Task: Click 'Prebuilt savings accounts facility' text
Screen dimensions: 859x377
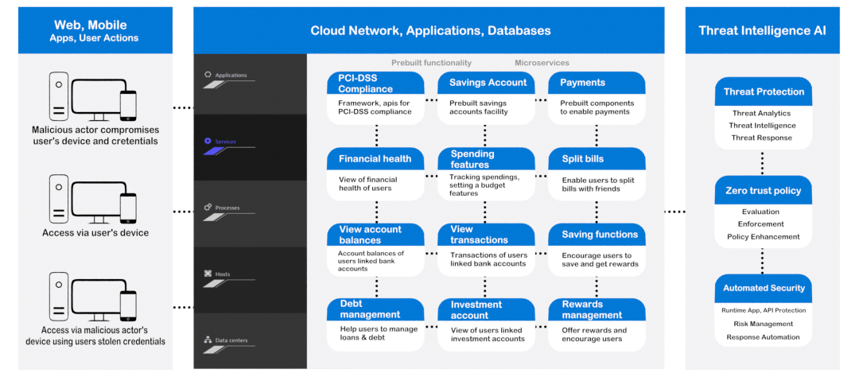Action: [x=479, y=107]
